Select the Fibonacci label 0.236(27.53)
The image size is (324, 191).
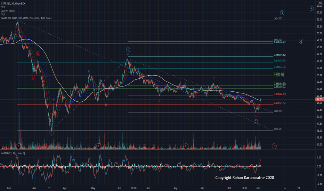(280, 94)
